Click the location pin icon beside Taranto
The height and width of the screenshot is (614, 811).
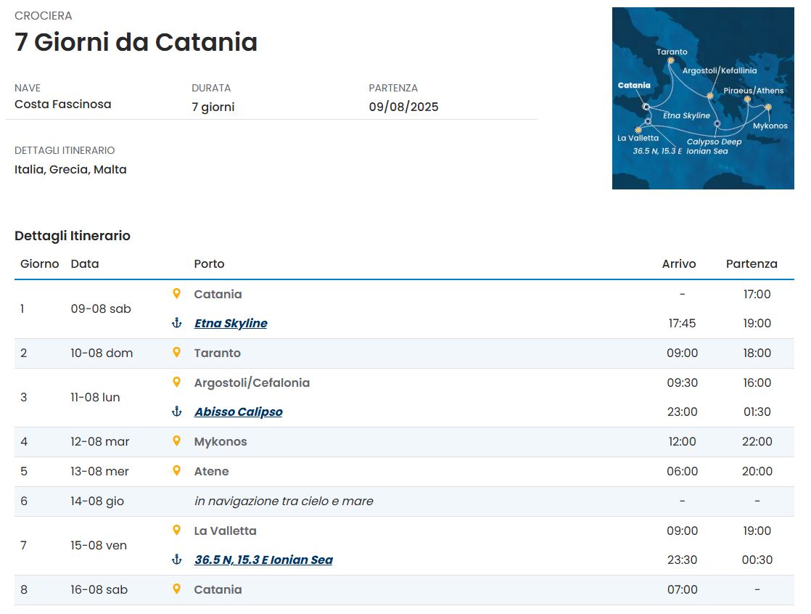[x=176, y=352]
